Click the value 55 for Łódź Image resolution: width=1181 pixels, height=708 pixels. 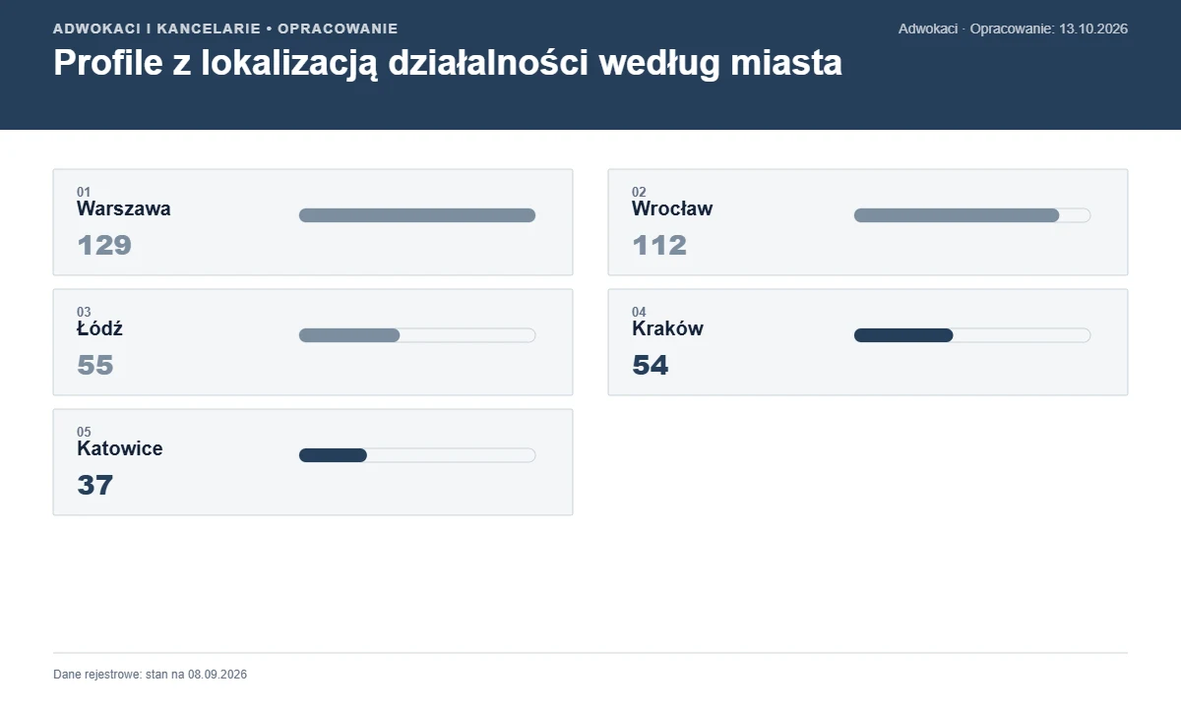pos(95,365)
